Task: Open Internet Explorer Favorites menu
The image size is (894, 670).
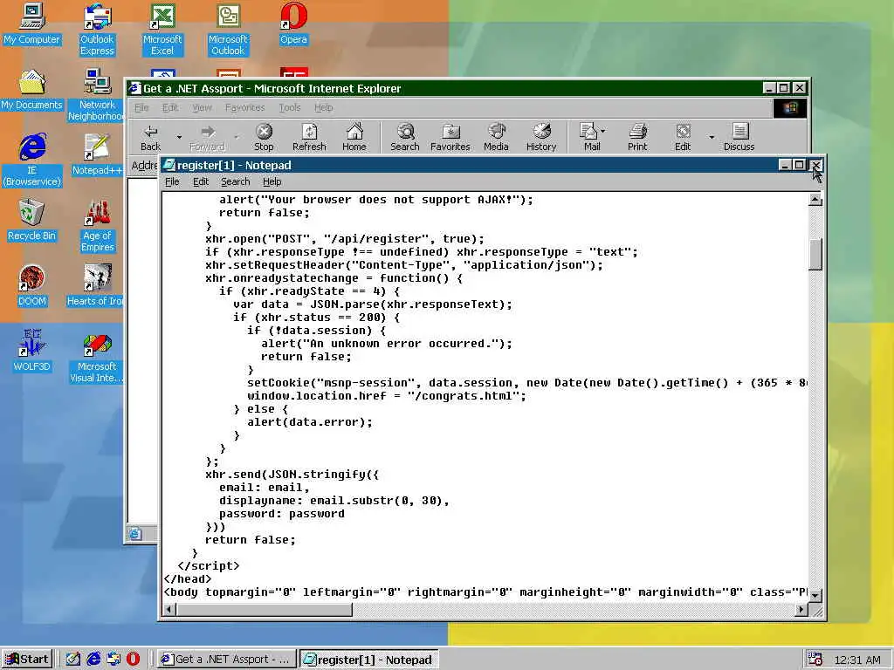Action: (x=244, y=107)
